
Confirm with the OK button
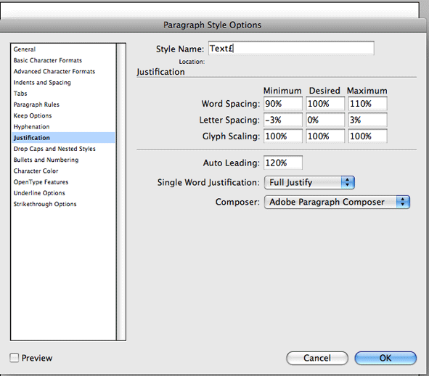point(385,358)
